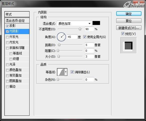This screenshot has width=146, height=121.
Task: Open the black shadow color swatch
Action: [96, 23]
